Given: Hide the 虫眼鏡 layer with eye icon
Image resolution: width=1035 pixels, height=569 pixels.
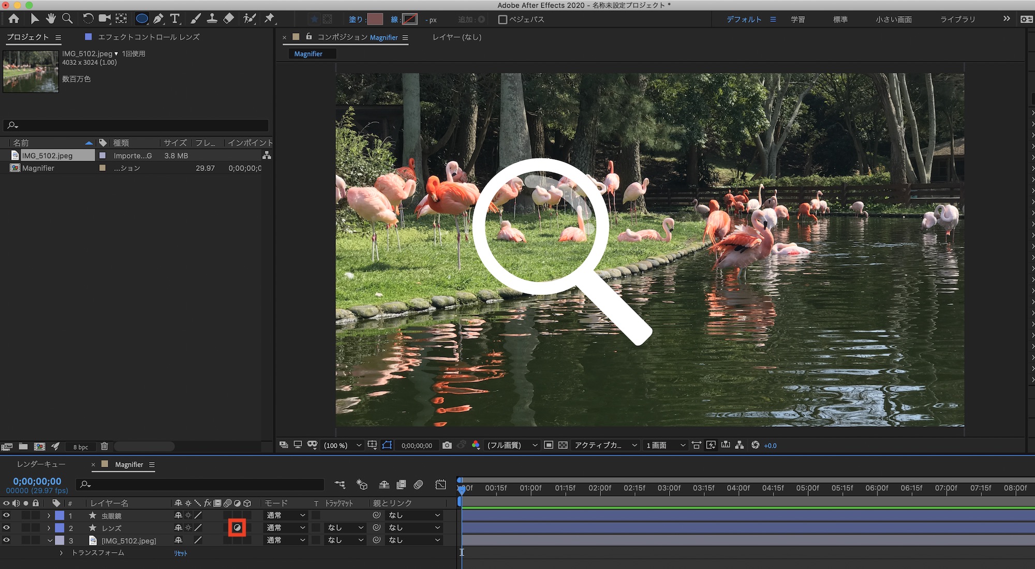Looking at the screenshot, I should (x=6, y=515).
